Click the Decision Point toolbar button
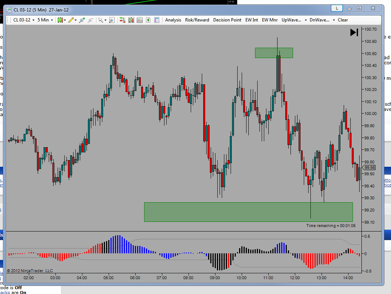 pos(227,20)
